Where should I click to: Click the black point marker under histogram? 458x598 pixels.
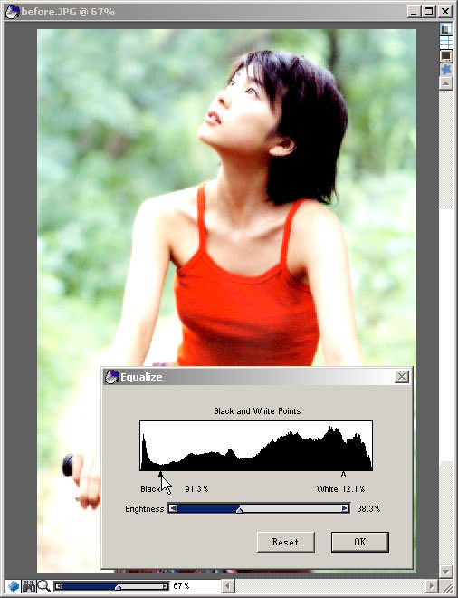(x=160, y=475)
